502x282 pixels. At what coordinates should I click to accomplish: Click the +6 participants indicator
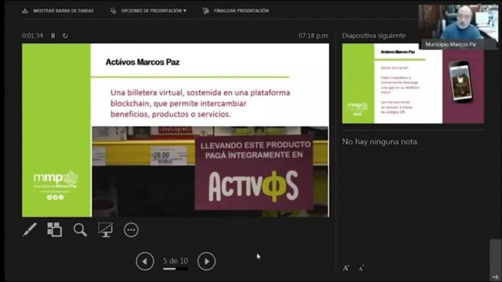495,277
